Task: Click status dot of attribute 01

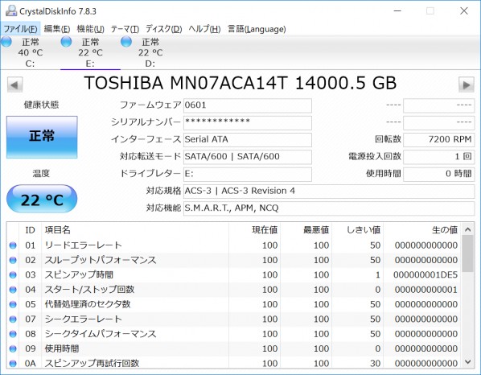Action: tap(13, 245)
